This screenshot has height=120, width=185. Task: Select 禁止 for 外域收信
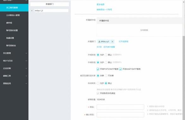pos(106,62)
